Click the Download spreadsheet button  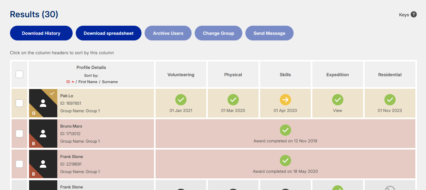(109, 33)
